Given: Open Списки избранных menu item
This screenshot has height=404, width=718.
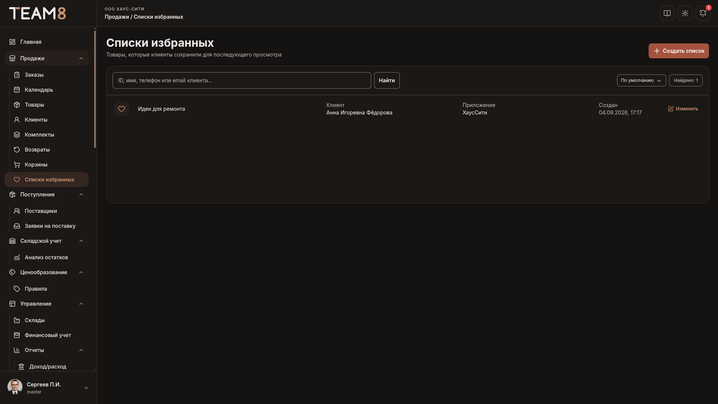Looking at the screenshot, I should (46, 180).
